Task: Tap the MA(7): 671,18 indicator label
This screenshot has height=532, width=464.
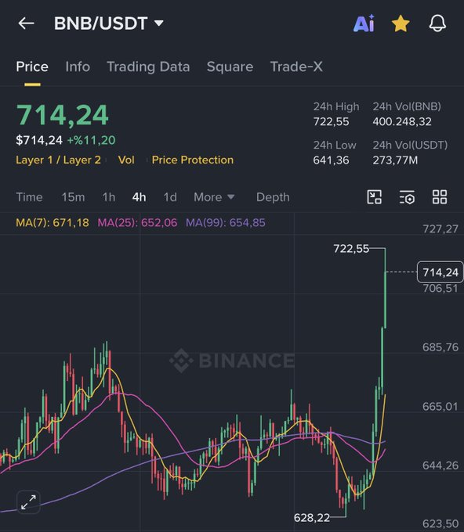Action: pyautogui.click(x=53, y=222)
